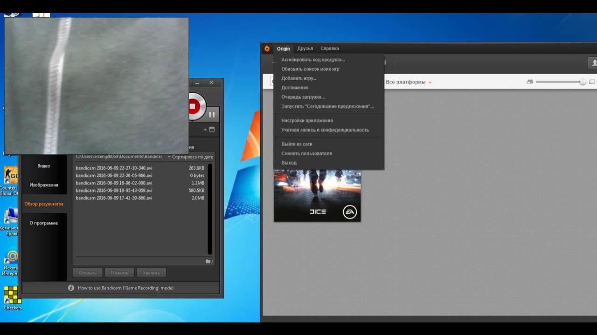Click the game tile size slider handle
This screenshot has height=335, width=597.
click(x=583, y=82)
